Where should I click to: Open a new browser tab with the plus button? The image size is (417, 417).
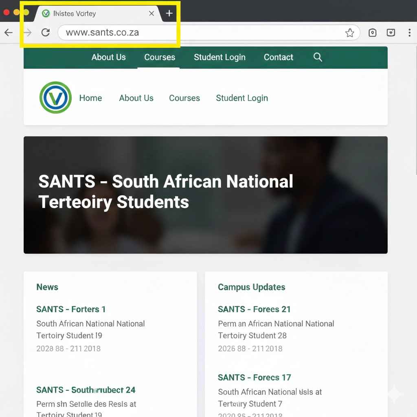tap(169, 13)
